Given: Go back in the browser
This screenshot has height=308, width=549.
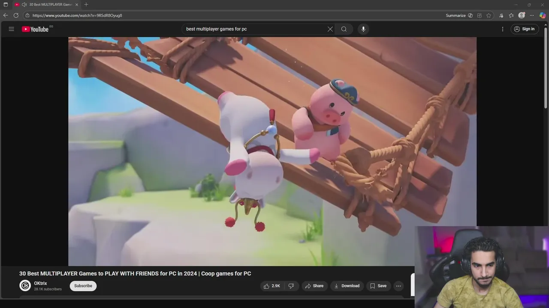Looking at the screenshot, I should tap(6, 15).
